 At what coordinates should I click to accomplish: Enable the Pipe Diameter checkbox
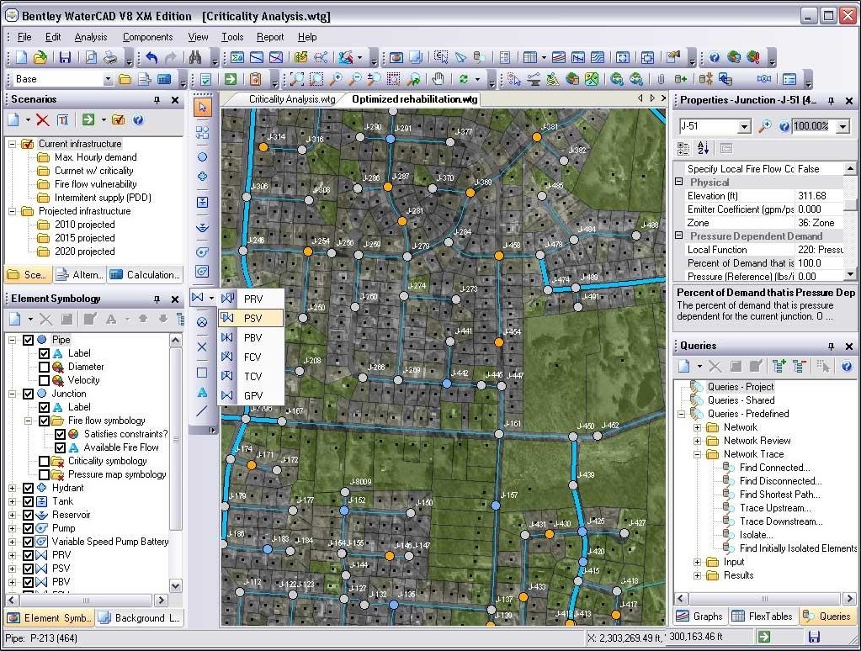45,367
